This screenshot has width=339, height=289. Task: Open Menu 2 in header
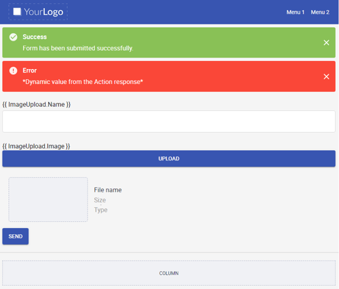pyautogui.click(x=320, y=12)
